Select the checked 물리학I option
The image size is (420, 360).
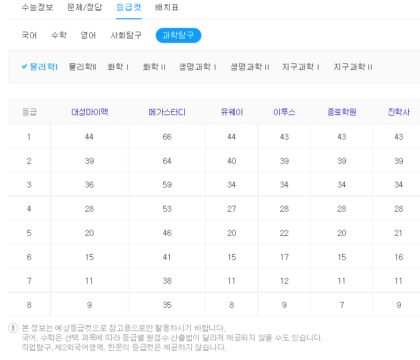tap(44, 67)
